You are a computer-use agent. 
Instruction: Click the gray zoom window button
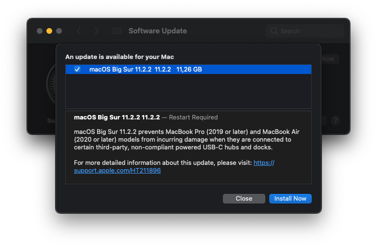tap(59, 31)
